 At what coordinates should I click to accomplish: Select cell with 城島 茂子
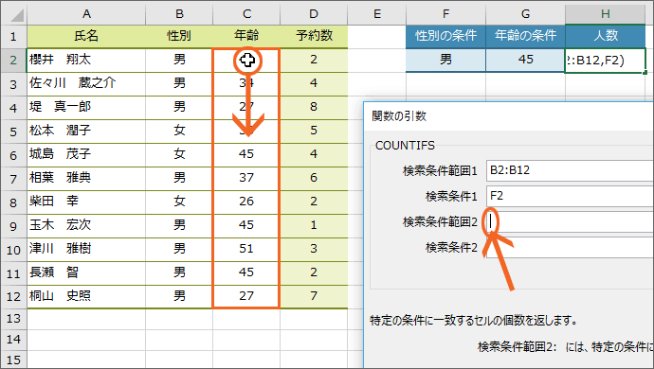click(x=86, y=154)
